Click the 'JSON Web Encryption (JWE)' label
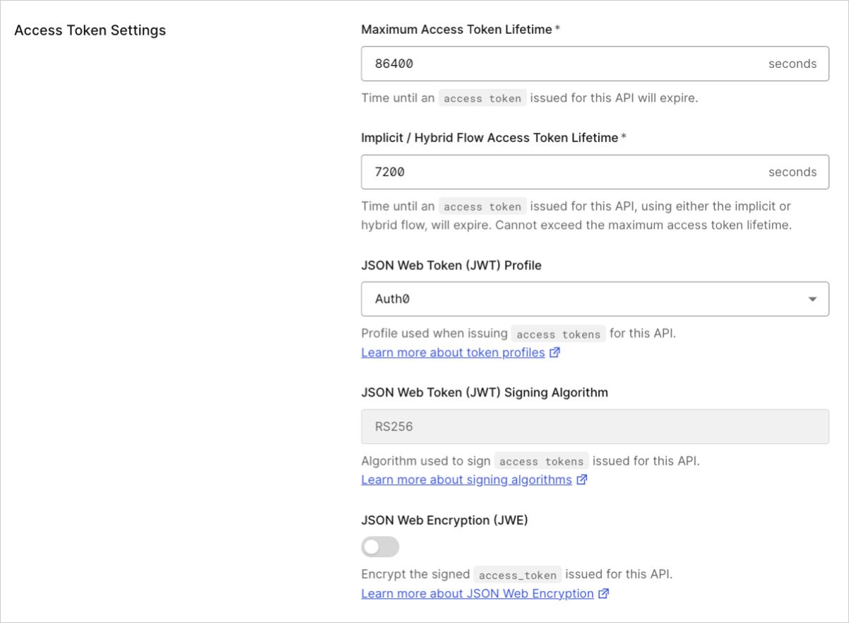849x623 pixels. (x=444, y=520)
